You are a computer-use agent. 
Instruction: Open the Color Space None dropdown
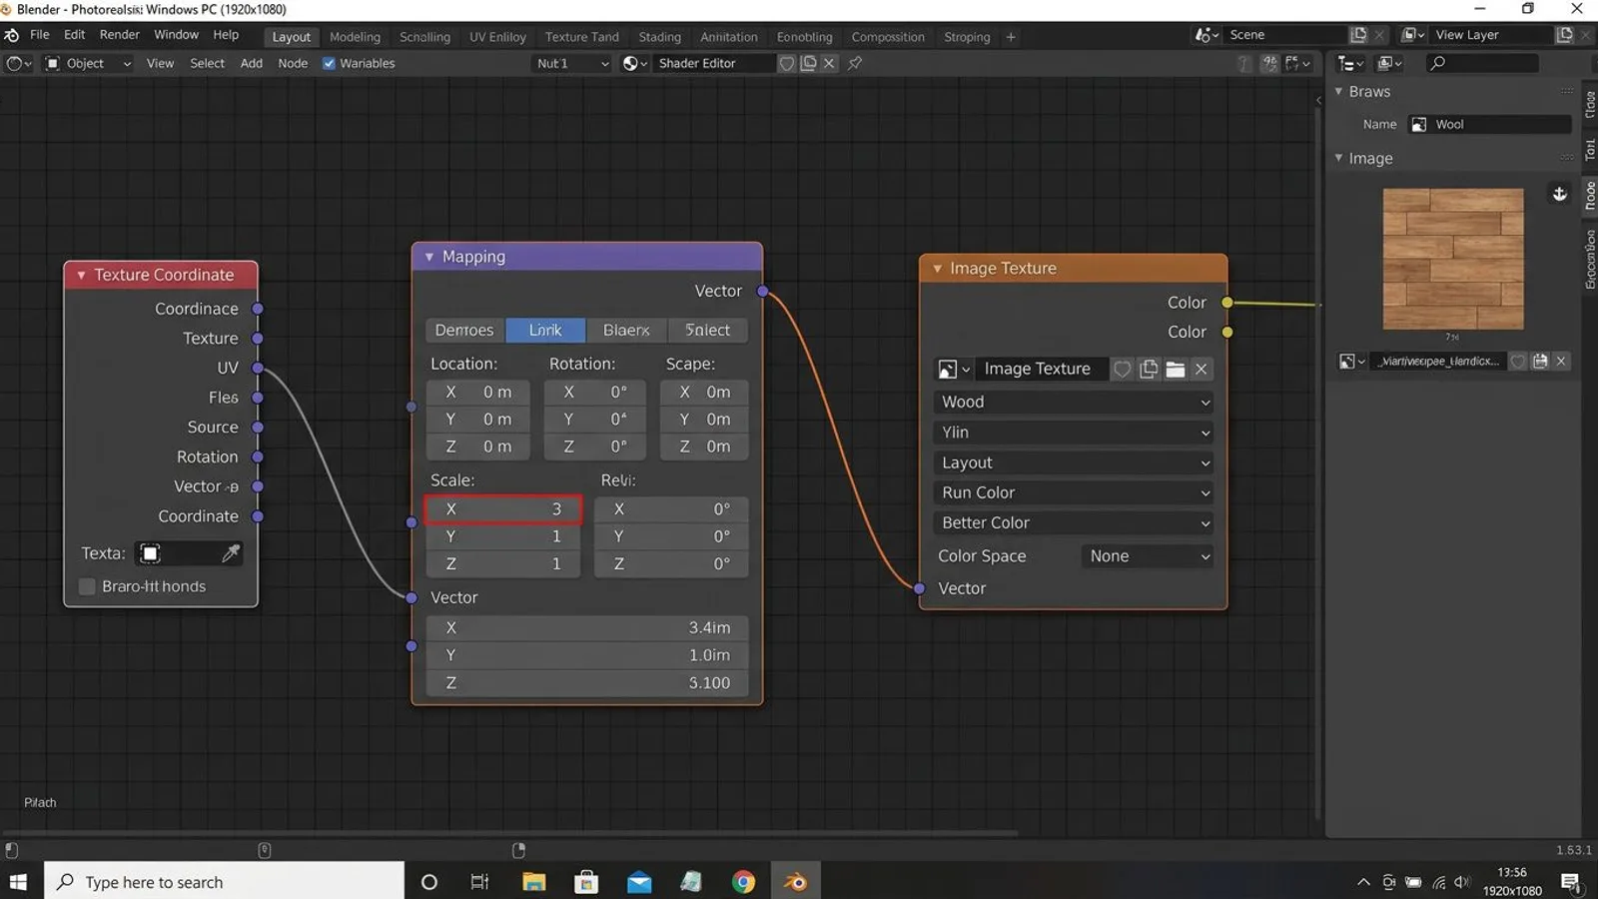pos(1148,556)
